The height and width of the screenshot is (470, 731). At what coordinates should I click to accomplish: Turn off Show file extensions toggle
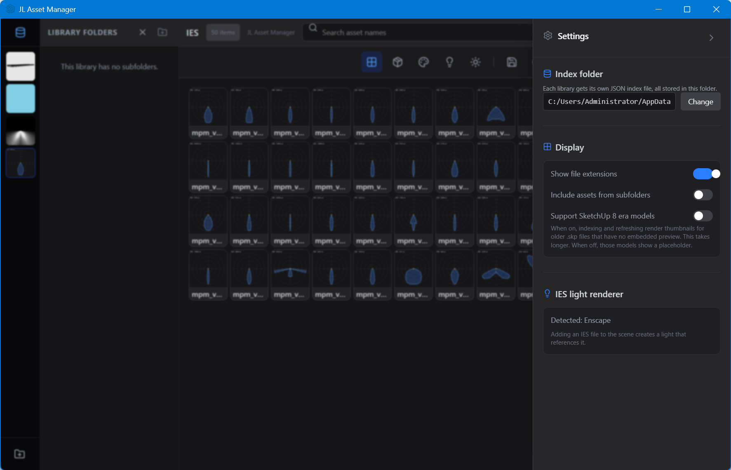pyautogui.click(x=706, y=174)
